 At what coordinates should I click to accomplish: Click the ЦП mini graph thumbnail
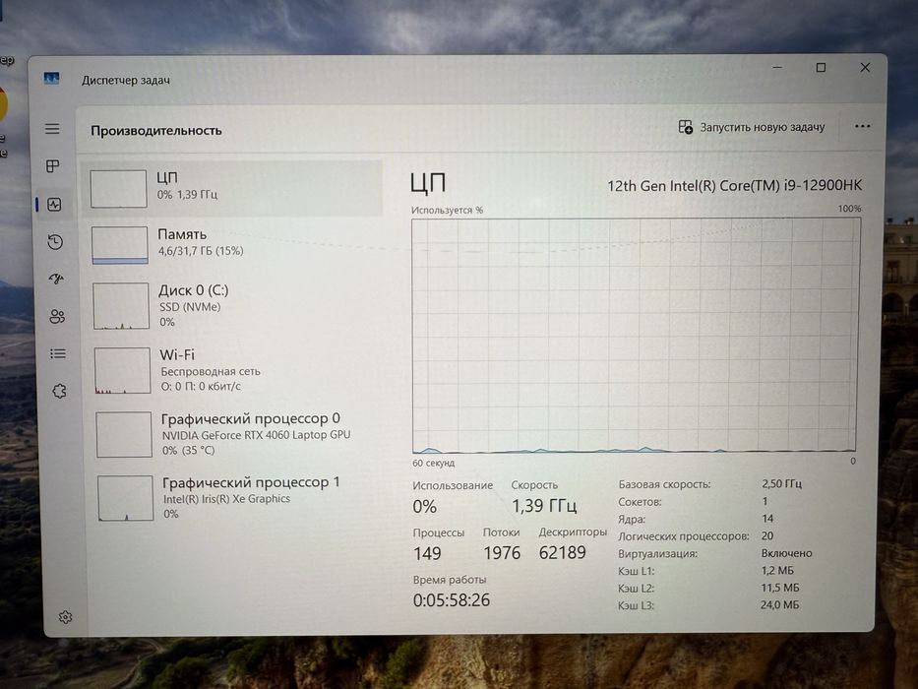118,189
